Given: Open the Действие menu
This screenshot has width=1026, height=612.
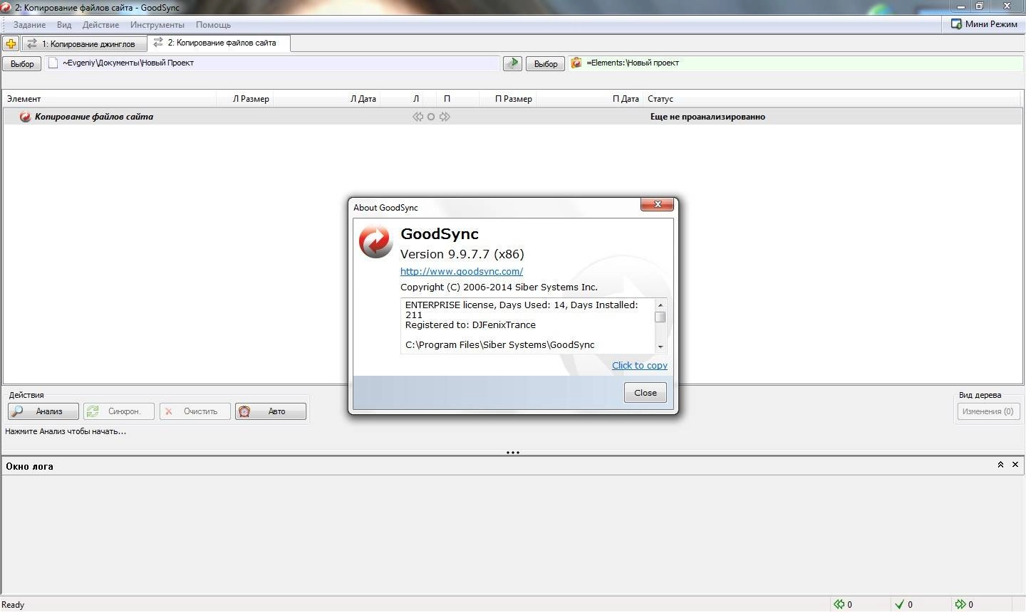Looking at the screenshot, I should click(100, 24).
